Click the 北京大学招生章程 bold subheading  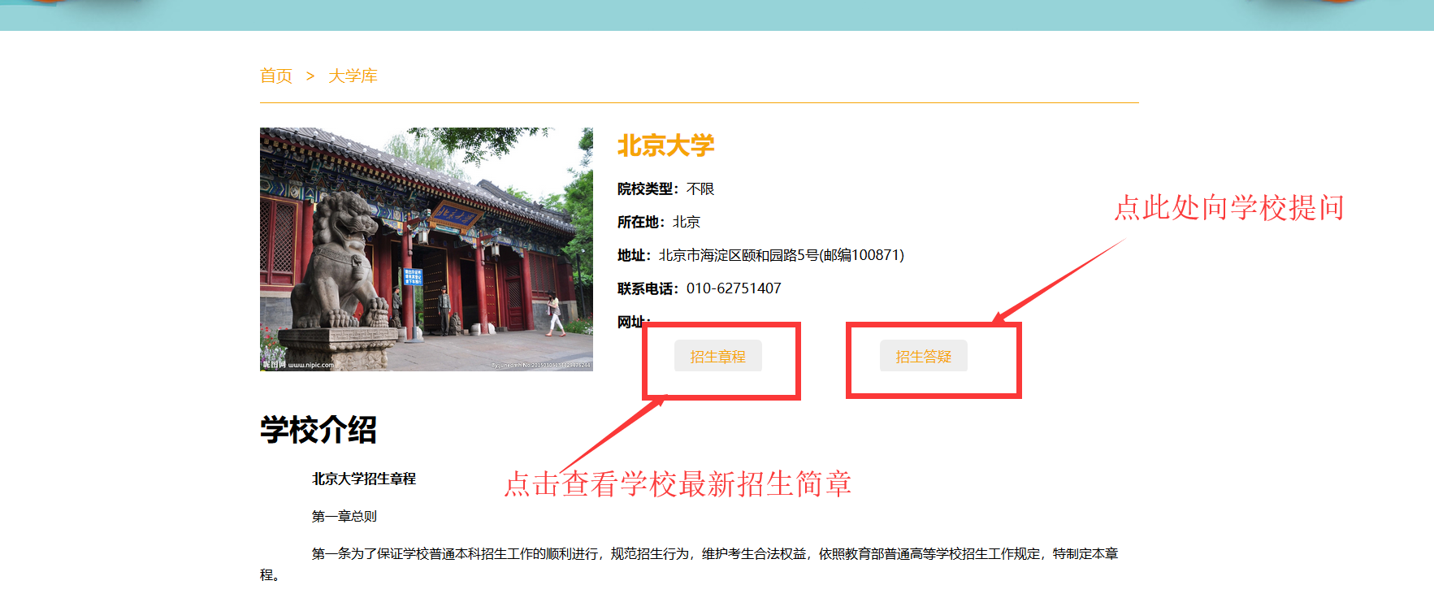click(x=364, y=479)
